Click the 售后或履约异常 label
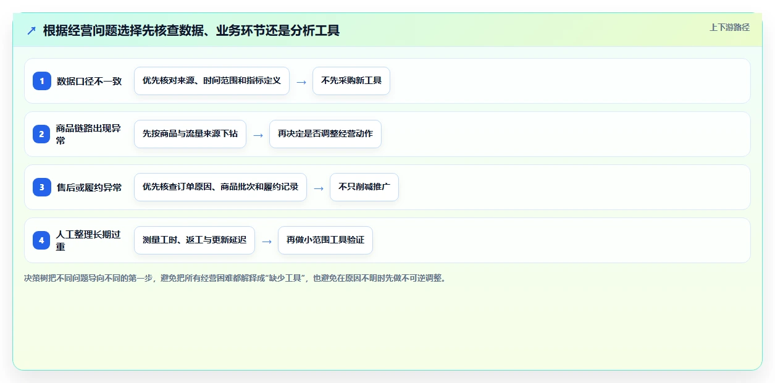775x383 pixels. pos(90,187)
